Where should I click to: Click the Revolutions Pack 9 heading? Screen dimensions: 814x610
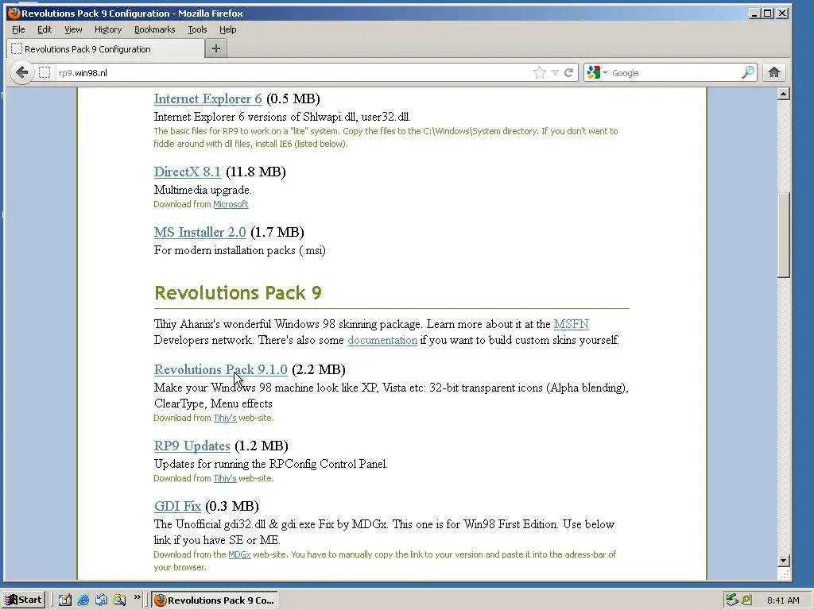pos(238,293)
